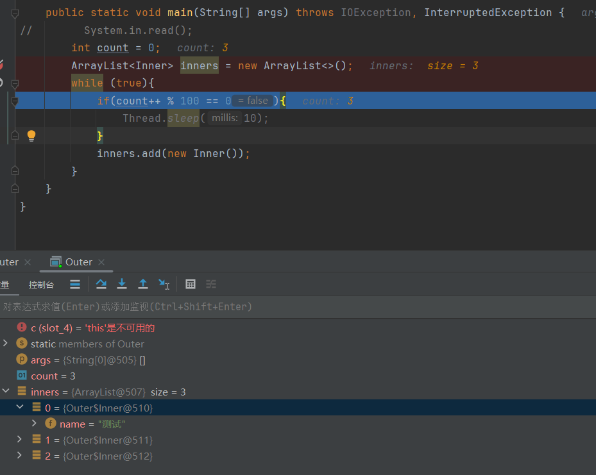Click Trace Current Stream Chain icon
The image size is (596, 475).
point(211,284)
